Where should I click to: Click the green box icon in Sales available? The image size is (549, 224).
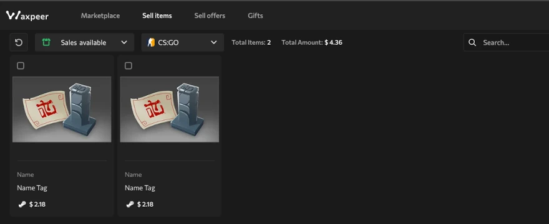[46, 42]
